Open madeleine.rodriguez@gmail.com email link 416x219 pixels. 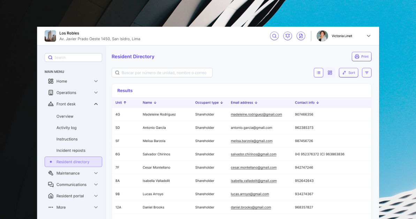point(256,115)
